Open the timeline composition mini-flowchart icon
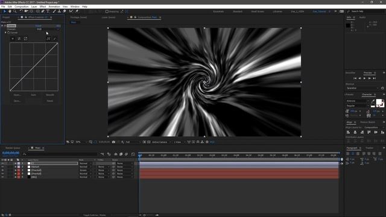Viewport: 386px width, 217px height. click(102, 154)
